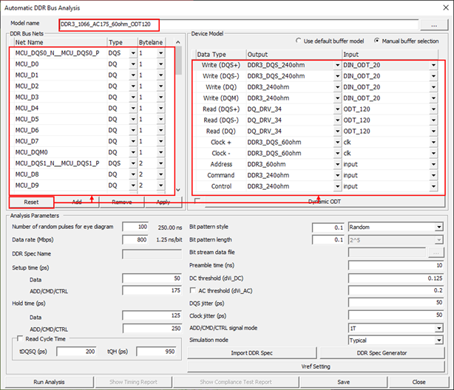The width and height of the screenshot is (454, 390).
Task: Click the Data rate (Mbps) input field
Action: [136, 240]
